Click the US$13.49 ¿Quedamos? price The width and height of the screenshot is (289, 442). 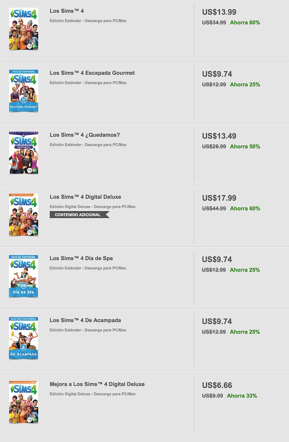[x=219, y=136]
